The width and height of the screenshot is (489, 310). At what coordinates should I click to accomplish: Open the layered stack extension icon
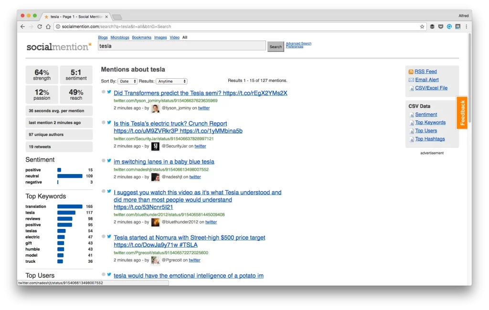pos(432,27)
